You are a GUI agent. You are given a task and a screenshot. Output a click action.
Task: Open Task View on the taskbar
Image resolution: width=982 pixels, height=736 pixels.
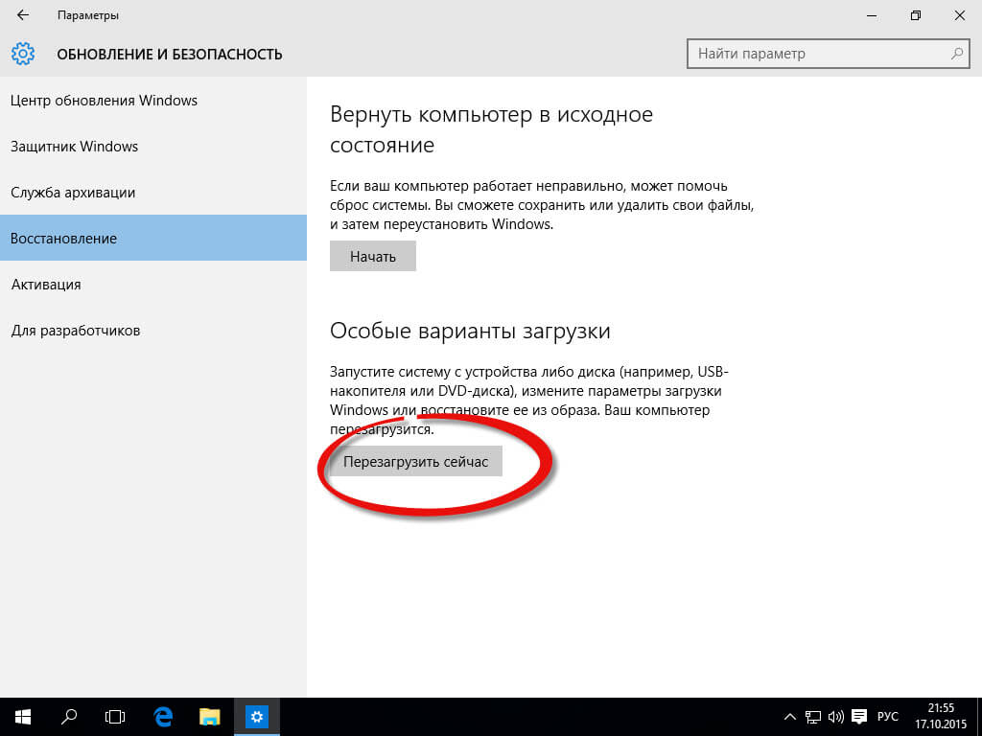(x=115, y=717)
